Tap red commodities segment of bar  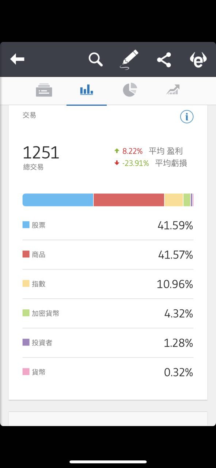(x=129, y=200)
